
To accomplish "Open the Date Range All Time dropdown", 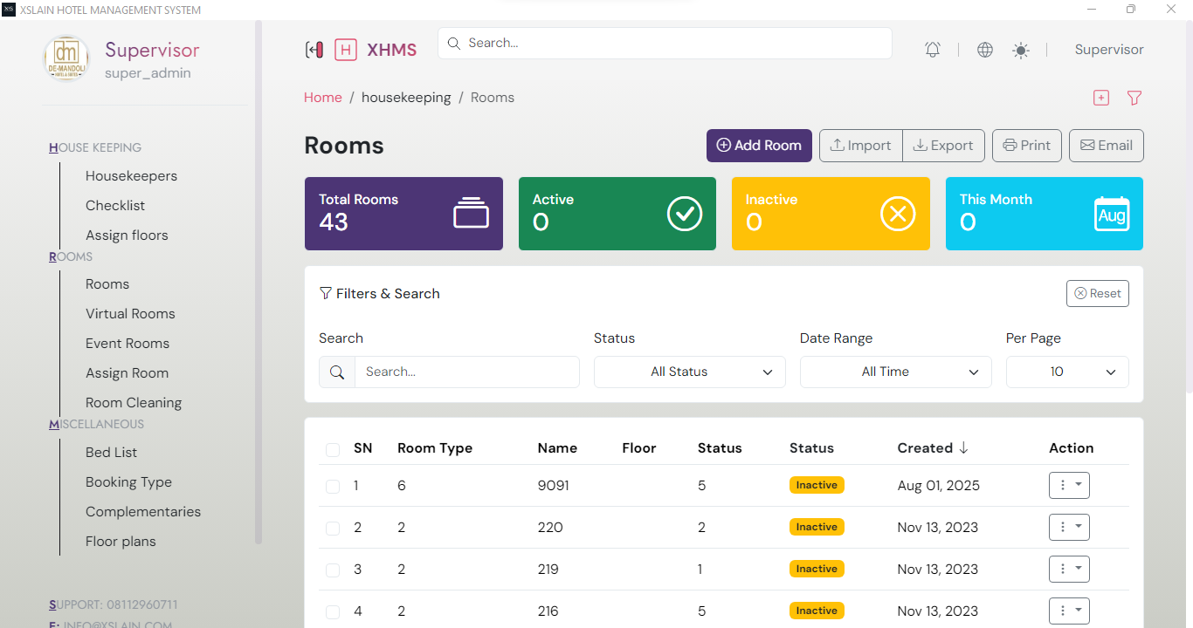I will [895, 372].
